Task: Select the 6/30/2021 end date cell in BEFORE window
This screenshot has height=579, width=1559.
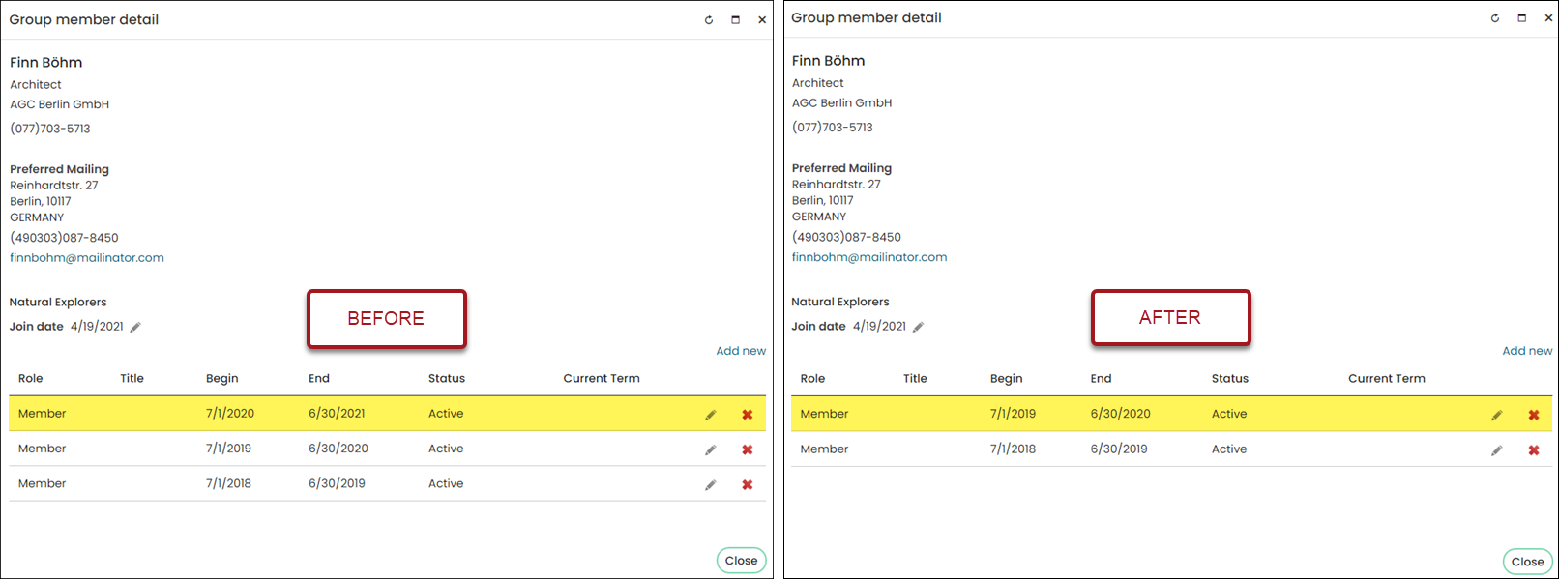Action: (x=337, y=414)
